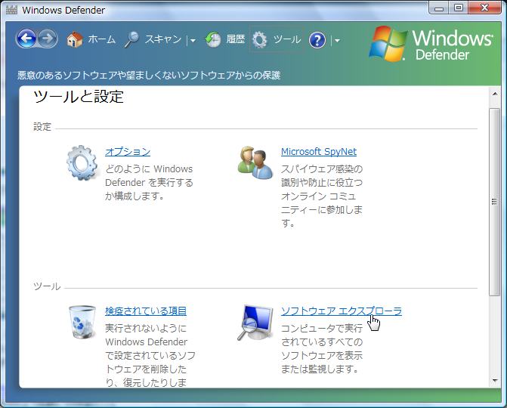
Task: Open the オプション link
Action: click(x=128, y=151)
